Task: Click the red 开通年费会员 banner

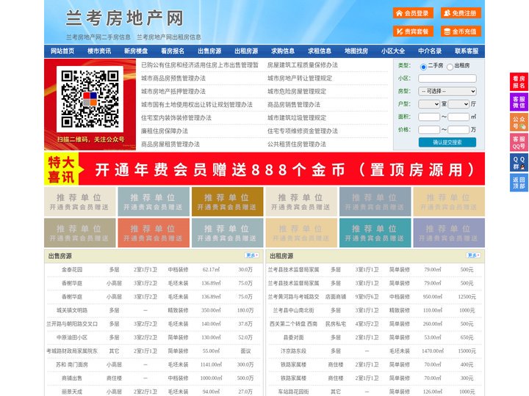Action: [x=264, y=169]
